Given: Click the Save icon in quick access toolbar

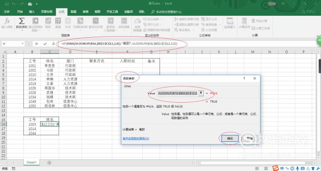Looking at the screenshot, I should (7, 4).
